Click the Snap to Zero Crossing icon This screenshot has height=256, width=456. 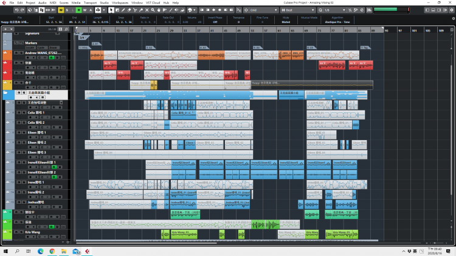(x=239, y=10)
